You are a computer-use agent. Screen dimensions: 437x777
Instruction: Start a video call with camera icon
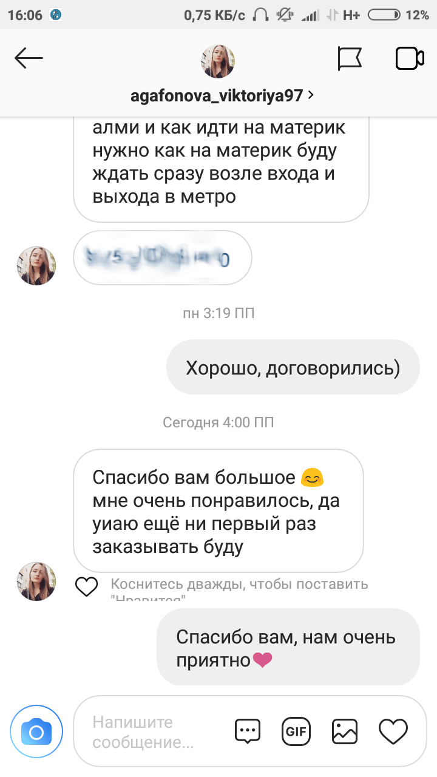pyautogui.click(x=410, y=59)
